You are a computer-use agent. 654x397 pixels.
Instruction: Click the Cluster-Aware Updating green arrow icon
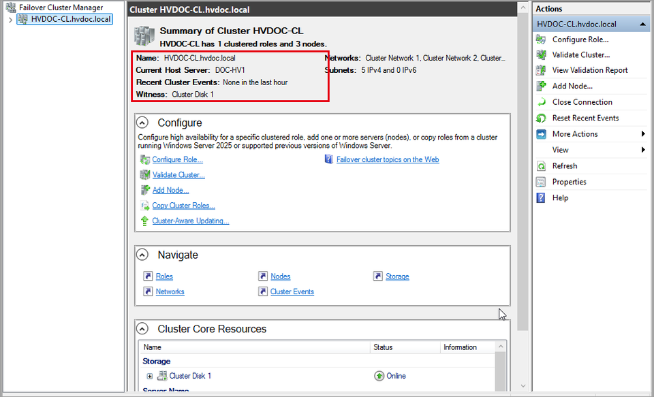144,221
